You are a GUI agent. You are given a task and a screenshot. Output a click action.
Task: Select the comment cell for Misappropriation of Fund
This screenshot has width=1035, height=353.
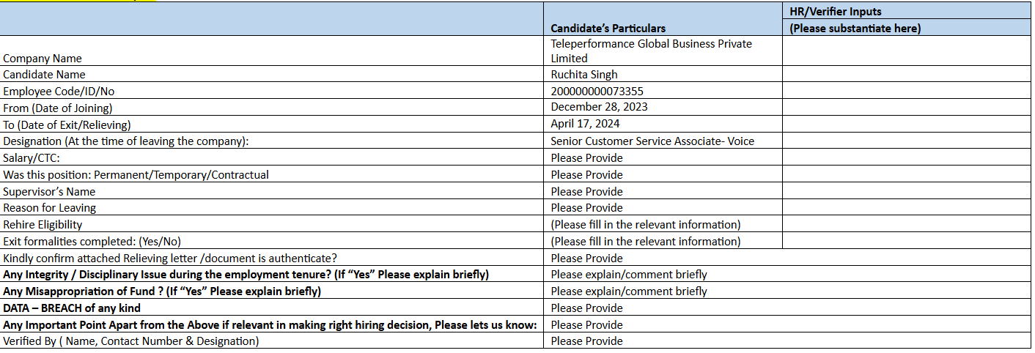point(629,291)
